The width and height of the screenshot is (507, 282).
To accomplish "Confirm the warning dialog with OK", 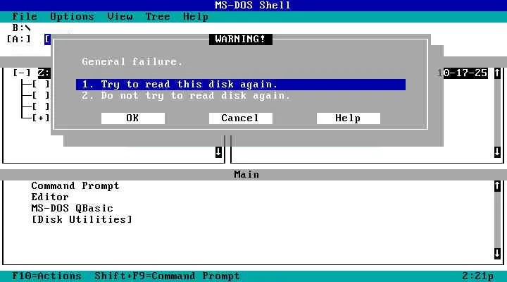I will click(133, 118).
